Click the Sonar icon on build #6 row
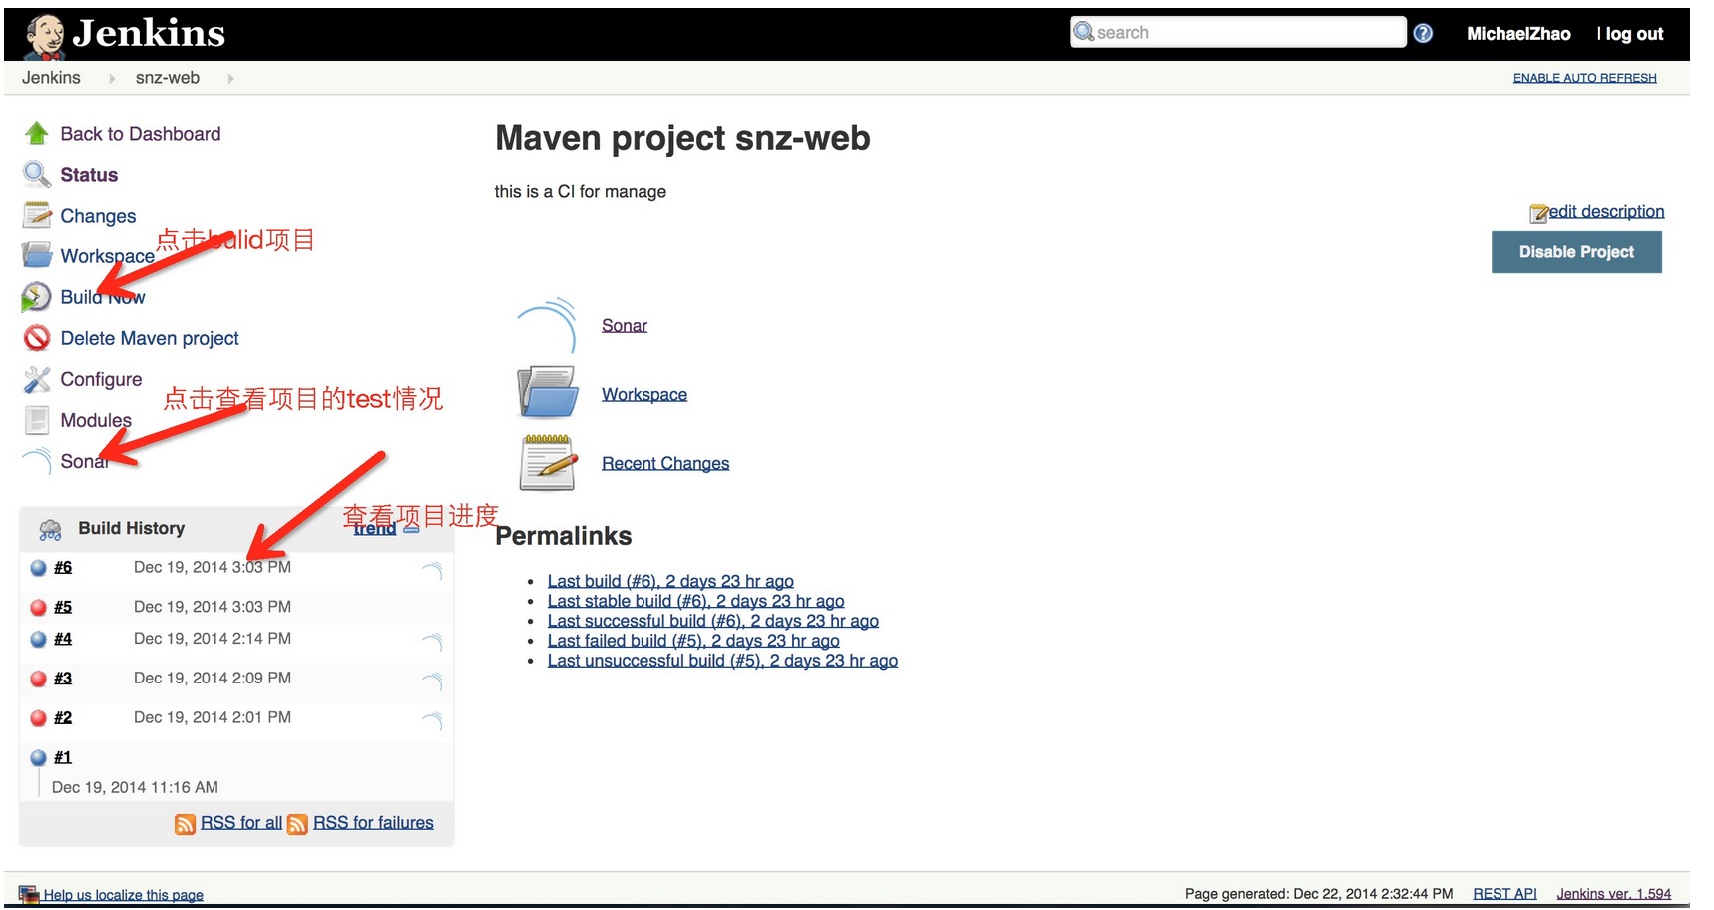The image size is (1714, 910). tap(432, 571)
